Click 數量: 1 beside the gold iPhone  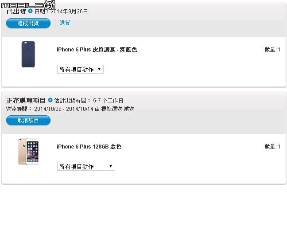coord(272,147)
